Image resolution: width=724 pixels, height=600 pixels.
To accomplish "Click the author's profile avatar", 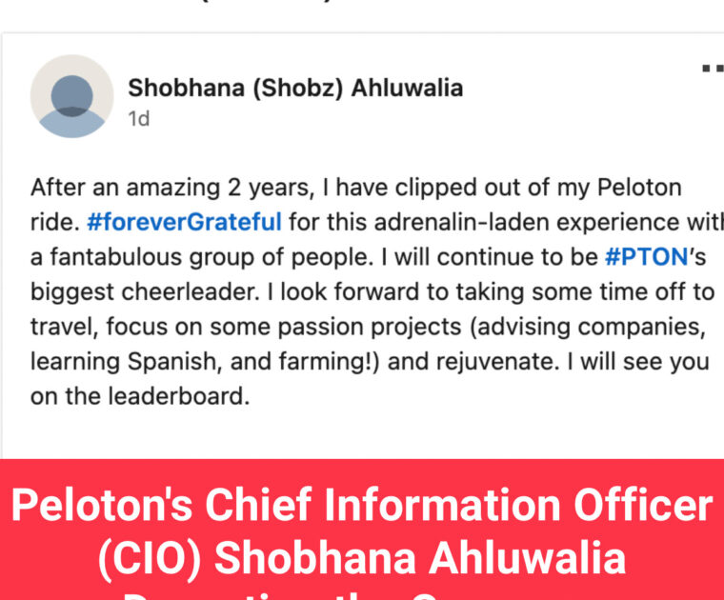I will [72, 96].
